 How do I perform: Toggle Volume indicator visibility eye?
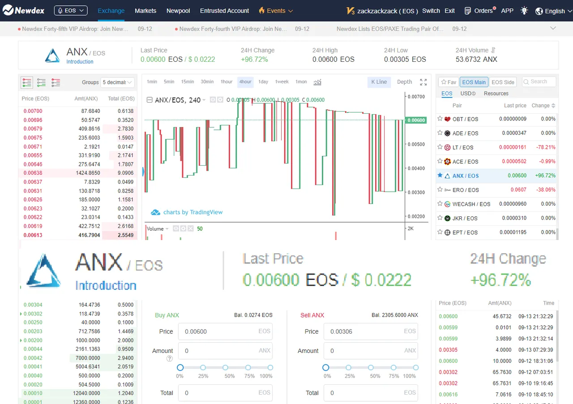(176, 228)
